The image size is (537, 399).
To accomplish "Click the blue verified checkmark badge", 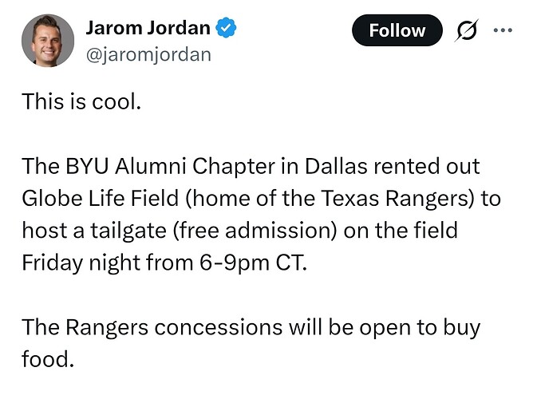I will coord(227,30).
